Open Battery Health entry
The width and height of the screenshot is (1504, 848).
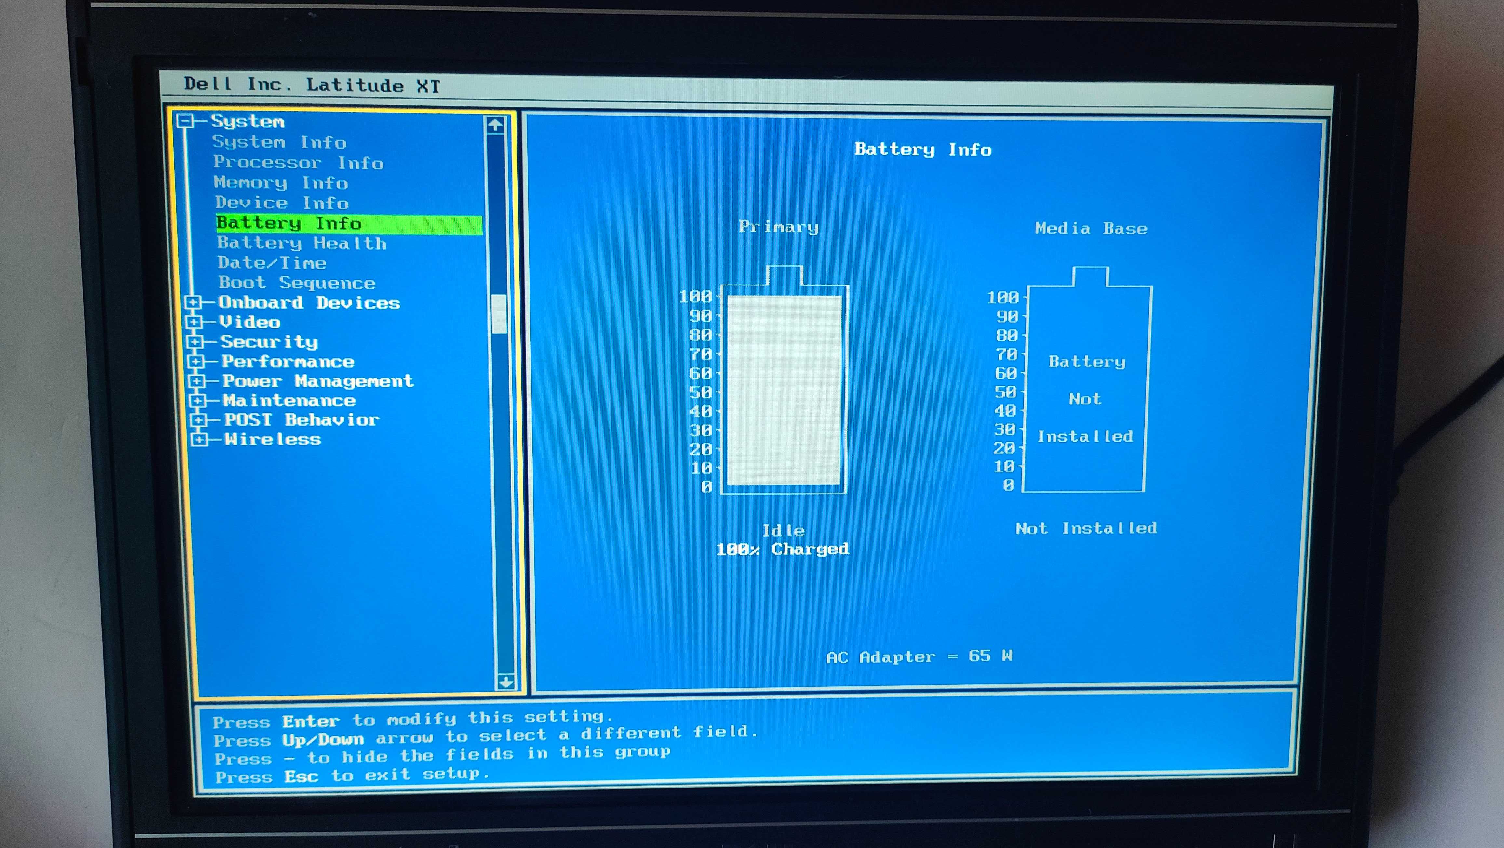(x=302, y=243)
